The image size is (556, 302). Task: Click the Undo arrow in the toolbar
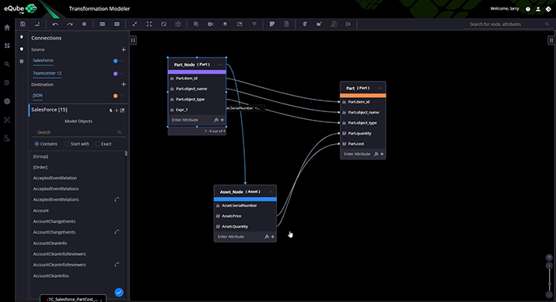[x=55, y=24]
